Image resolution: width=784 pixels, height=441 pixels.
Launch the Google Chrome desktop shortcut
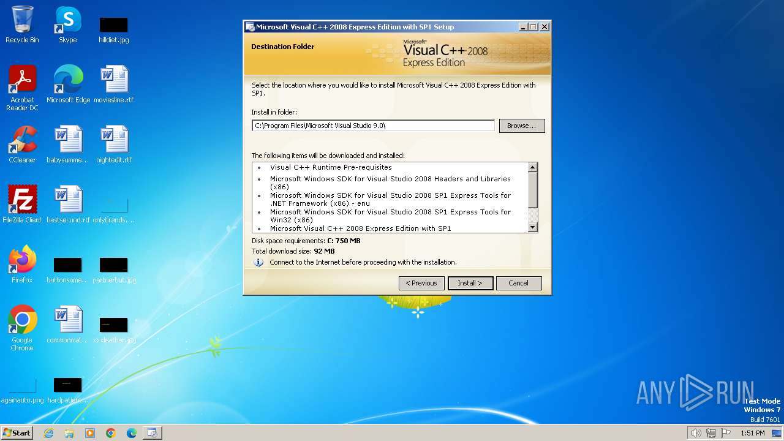[22, 328]
